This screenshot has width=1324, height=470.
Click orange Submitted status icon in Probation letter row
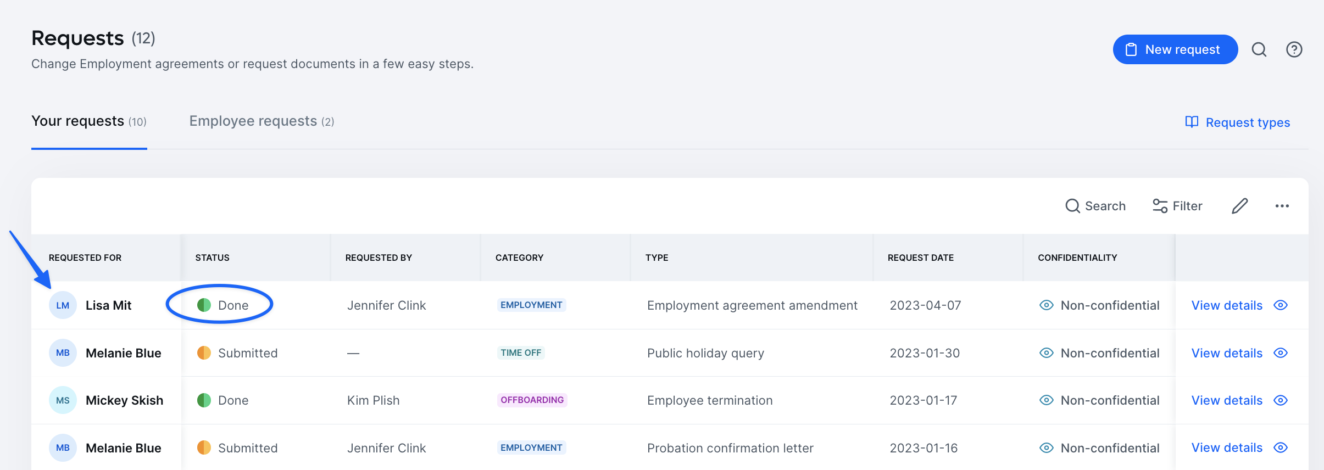point(204,448)
